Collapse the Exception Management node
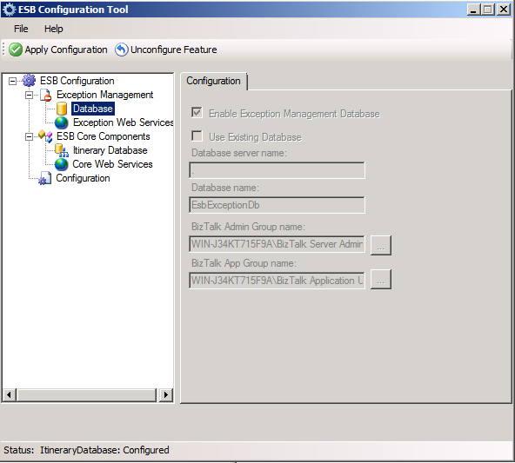Image resolution: width=515 pixels, height=463 pixels. pos(29,95)
